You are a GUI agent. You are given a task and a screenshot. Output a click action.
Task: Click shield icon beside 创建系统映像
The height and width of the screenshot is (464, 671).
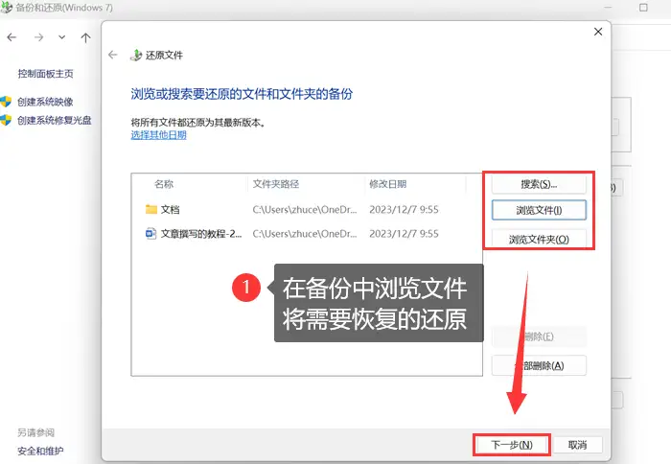coord(6,102)
